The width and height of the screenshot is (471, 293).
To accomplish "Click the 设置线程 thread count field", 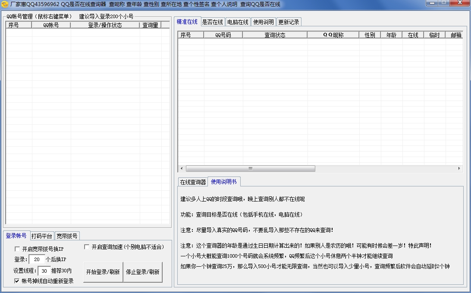I will [x=44, y=271].
